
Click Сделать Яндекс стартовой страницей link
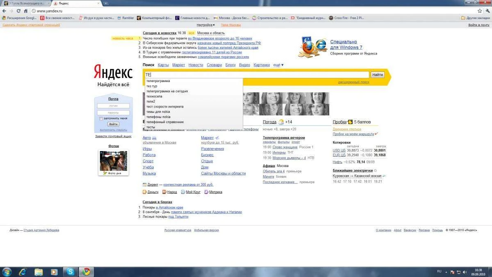click(31, 25)
